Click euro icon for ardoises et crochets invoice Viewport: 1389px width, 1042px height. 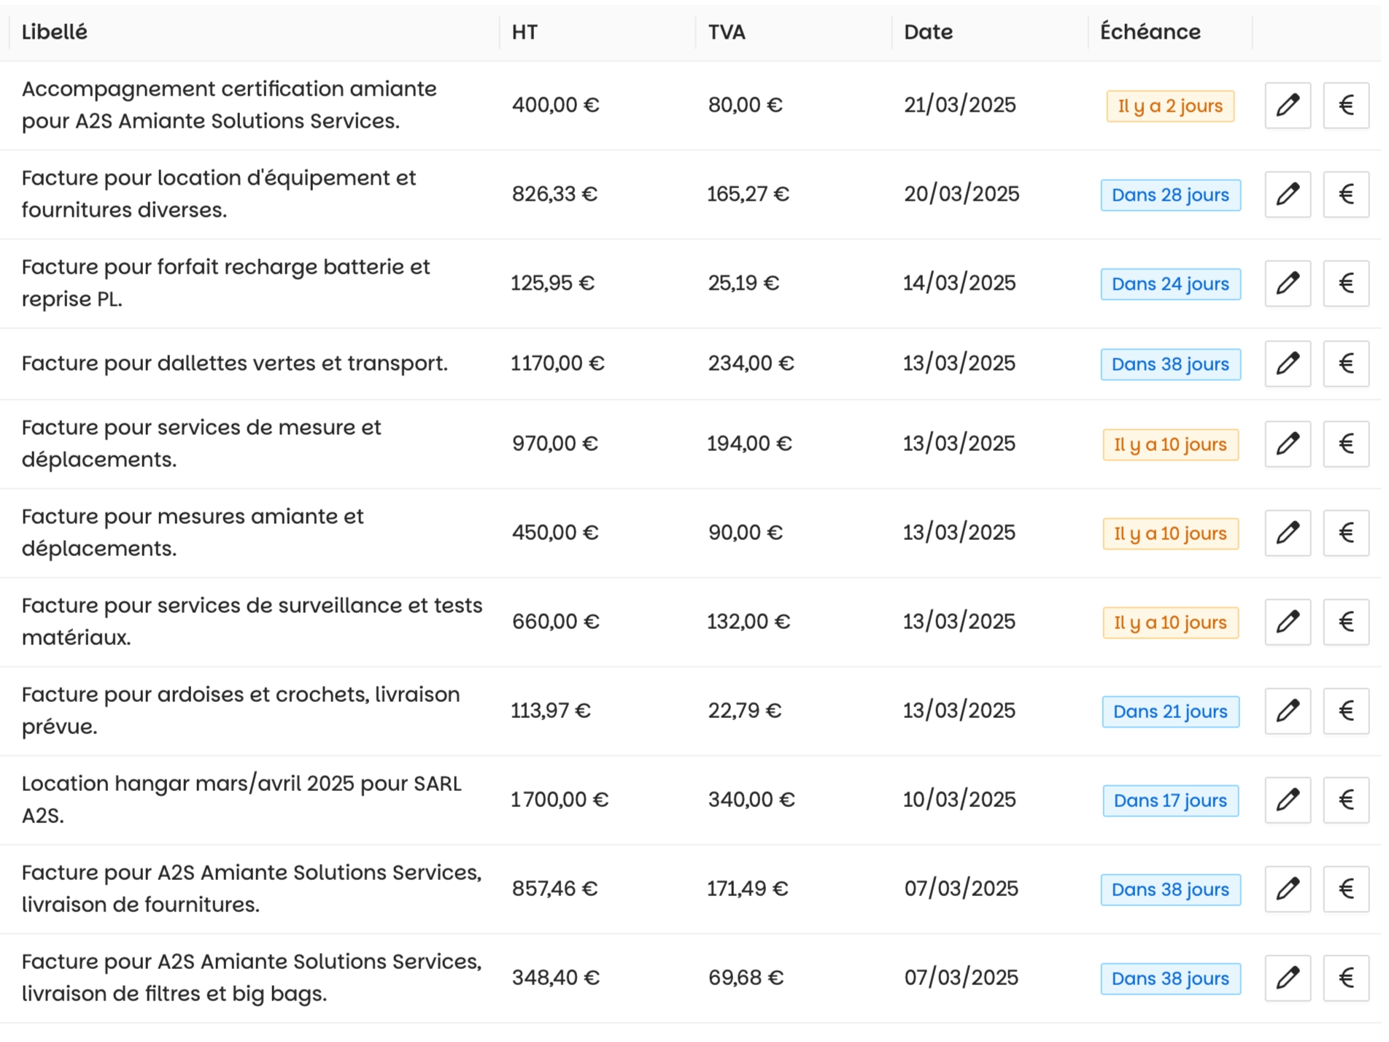coord(1346,711)
